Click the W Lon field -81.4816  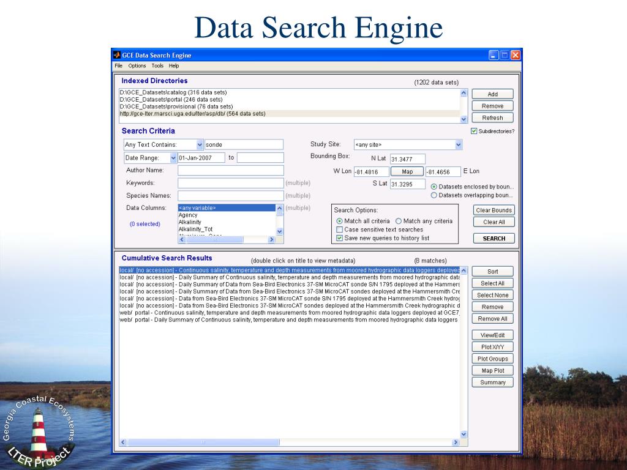click(x=372, y=172)
